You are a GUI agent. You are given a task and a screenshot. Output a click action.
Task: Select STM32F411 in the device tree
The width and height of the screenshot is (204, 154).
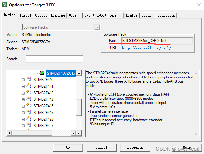(44, 86)
